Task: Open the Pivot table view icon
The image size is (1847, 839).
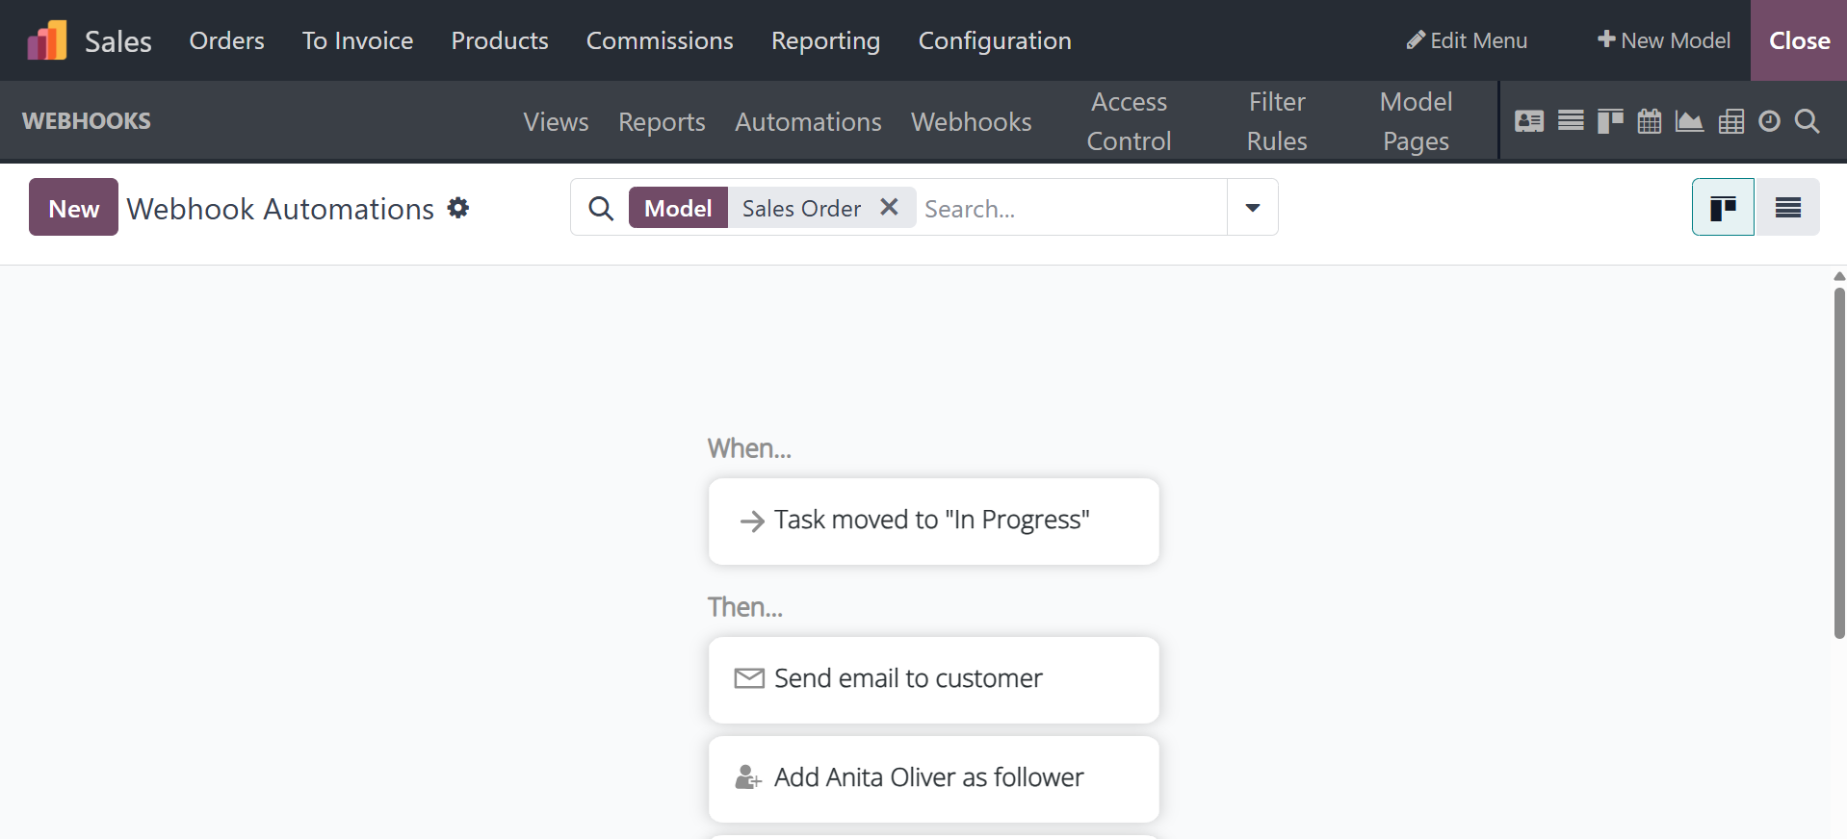Action: point(1730,121)
